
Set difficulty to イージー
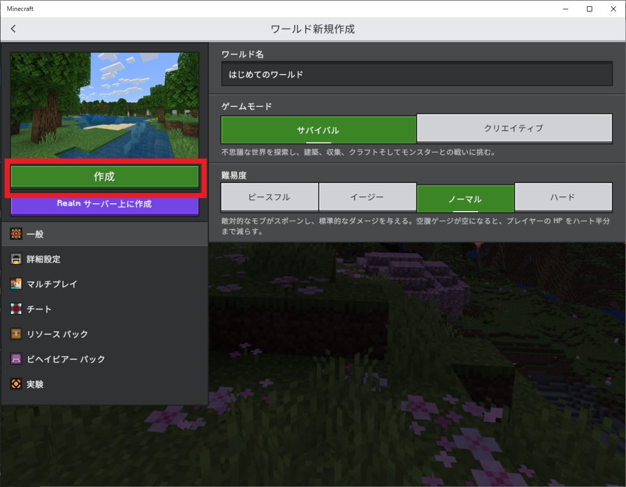[367, 197]
